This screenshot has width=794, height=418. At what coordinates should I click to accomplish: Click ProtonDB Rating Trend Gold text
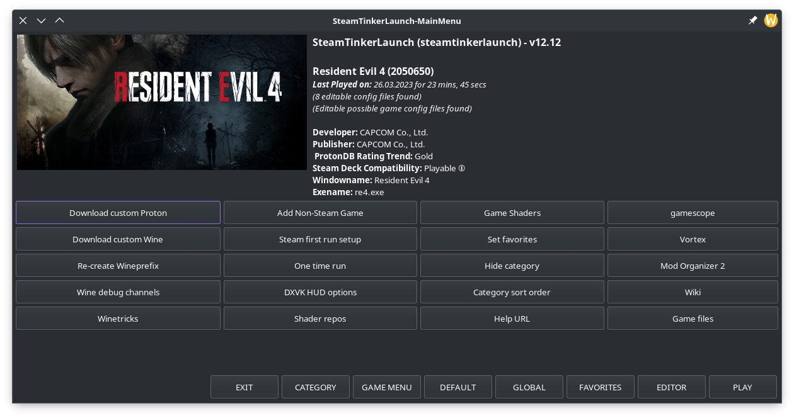374,156
